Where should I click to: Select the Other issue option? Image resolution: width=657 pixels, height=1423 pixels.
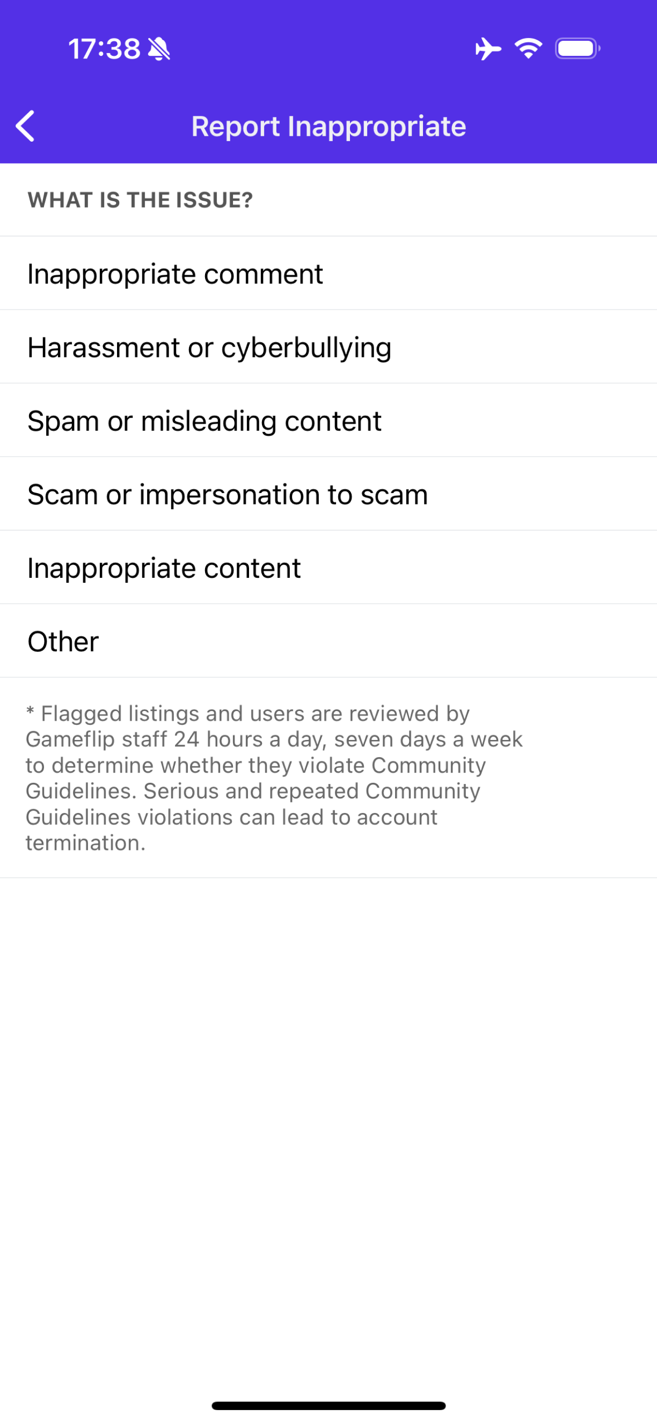(62, 641)
